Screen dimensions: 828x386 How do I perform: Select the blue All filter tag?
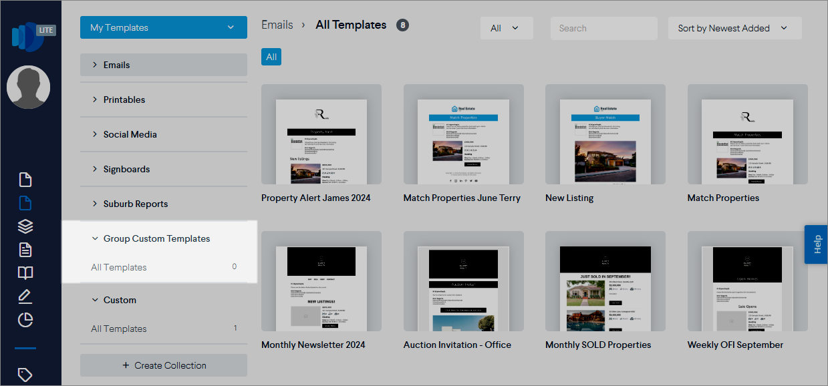(x=271, y=57)
